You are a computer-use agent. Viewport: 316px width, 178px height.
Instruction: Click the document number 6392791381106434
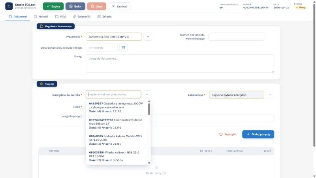[x=256, y=8]
